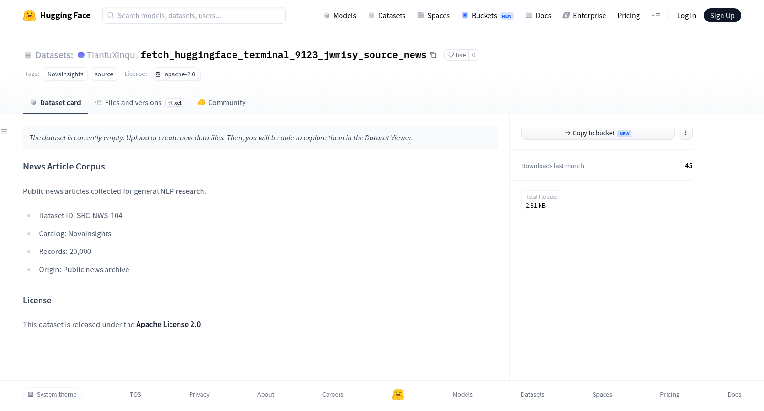Screen dimensions: 764x411
Task: Open footer TOS link
Action: click(136, 394)
